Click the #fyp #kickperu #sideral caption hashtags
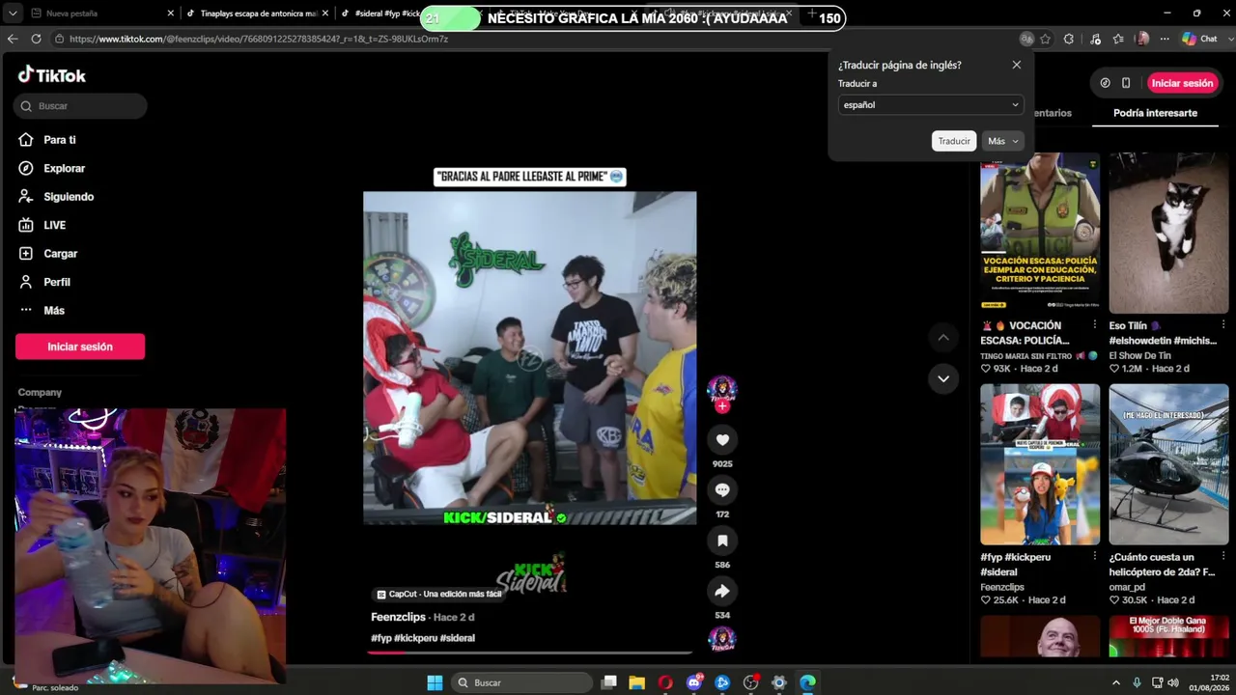 click(423, 638)
